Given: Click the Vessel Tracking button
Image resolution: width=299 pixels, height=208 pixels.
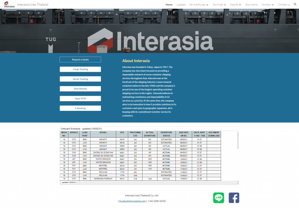Looking at the screenshot, I should point(80,79).
